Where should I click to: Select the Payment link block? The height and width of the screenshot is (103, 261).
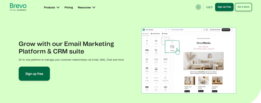165,78
